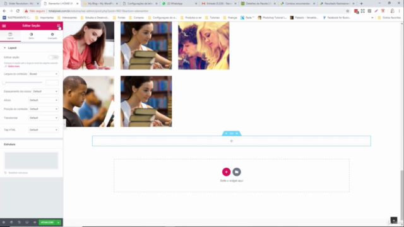Screen dimensions: 404x227
Task: Collapse the Elementor panel side arrow
Action: 64,125
